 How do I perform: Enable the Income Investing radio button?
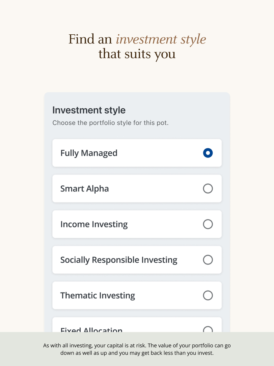208,224
